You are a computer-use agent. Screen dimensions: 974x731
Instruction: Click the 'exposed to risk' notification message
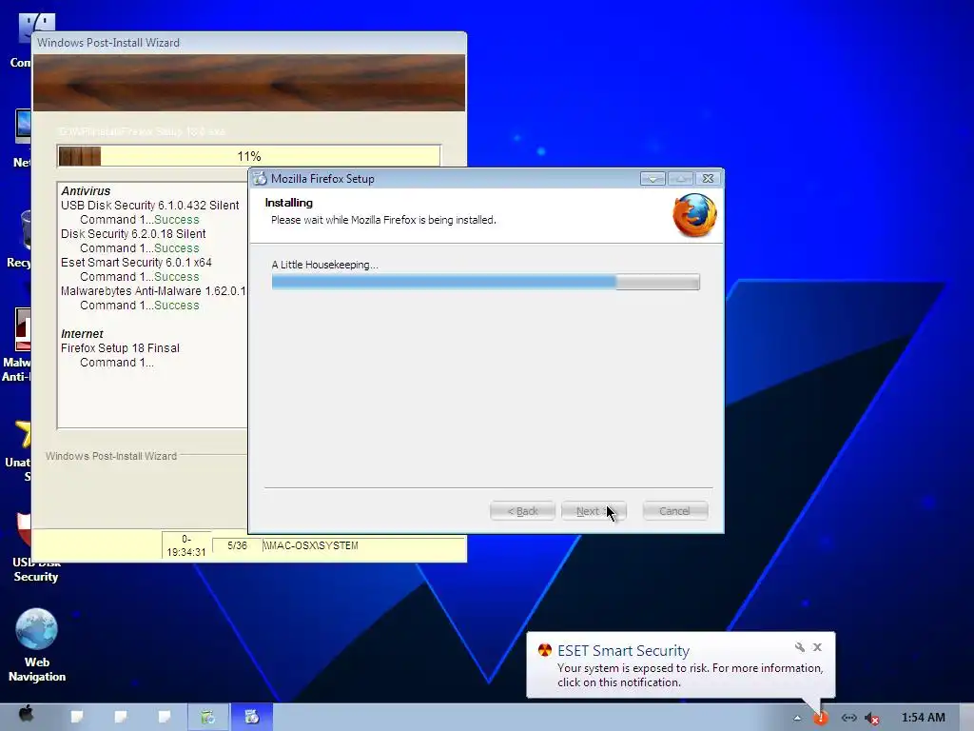coord(690,675)
